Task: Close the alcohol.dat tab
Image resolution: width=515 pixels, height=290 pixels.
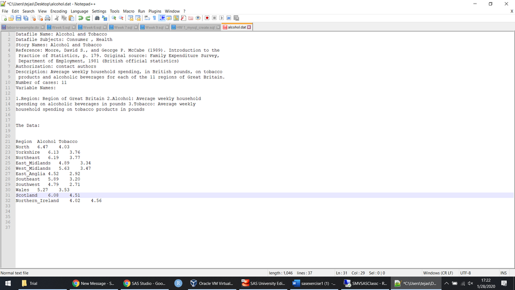Action: coord(249,27)
